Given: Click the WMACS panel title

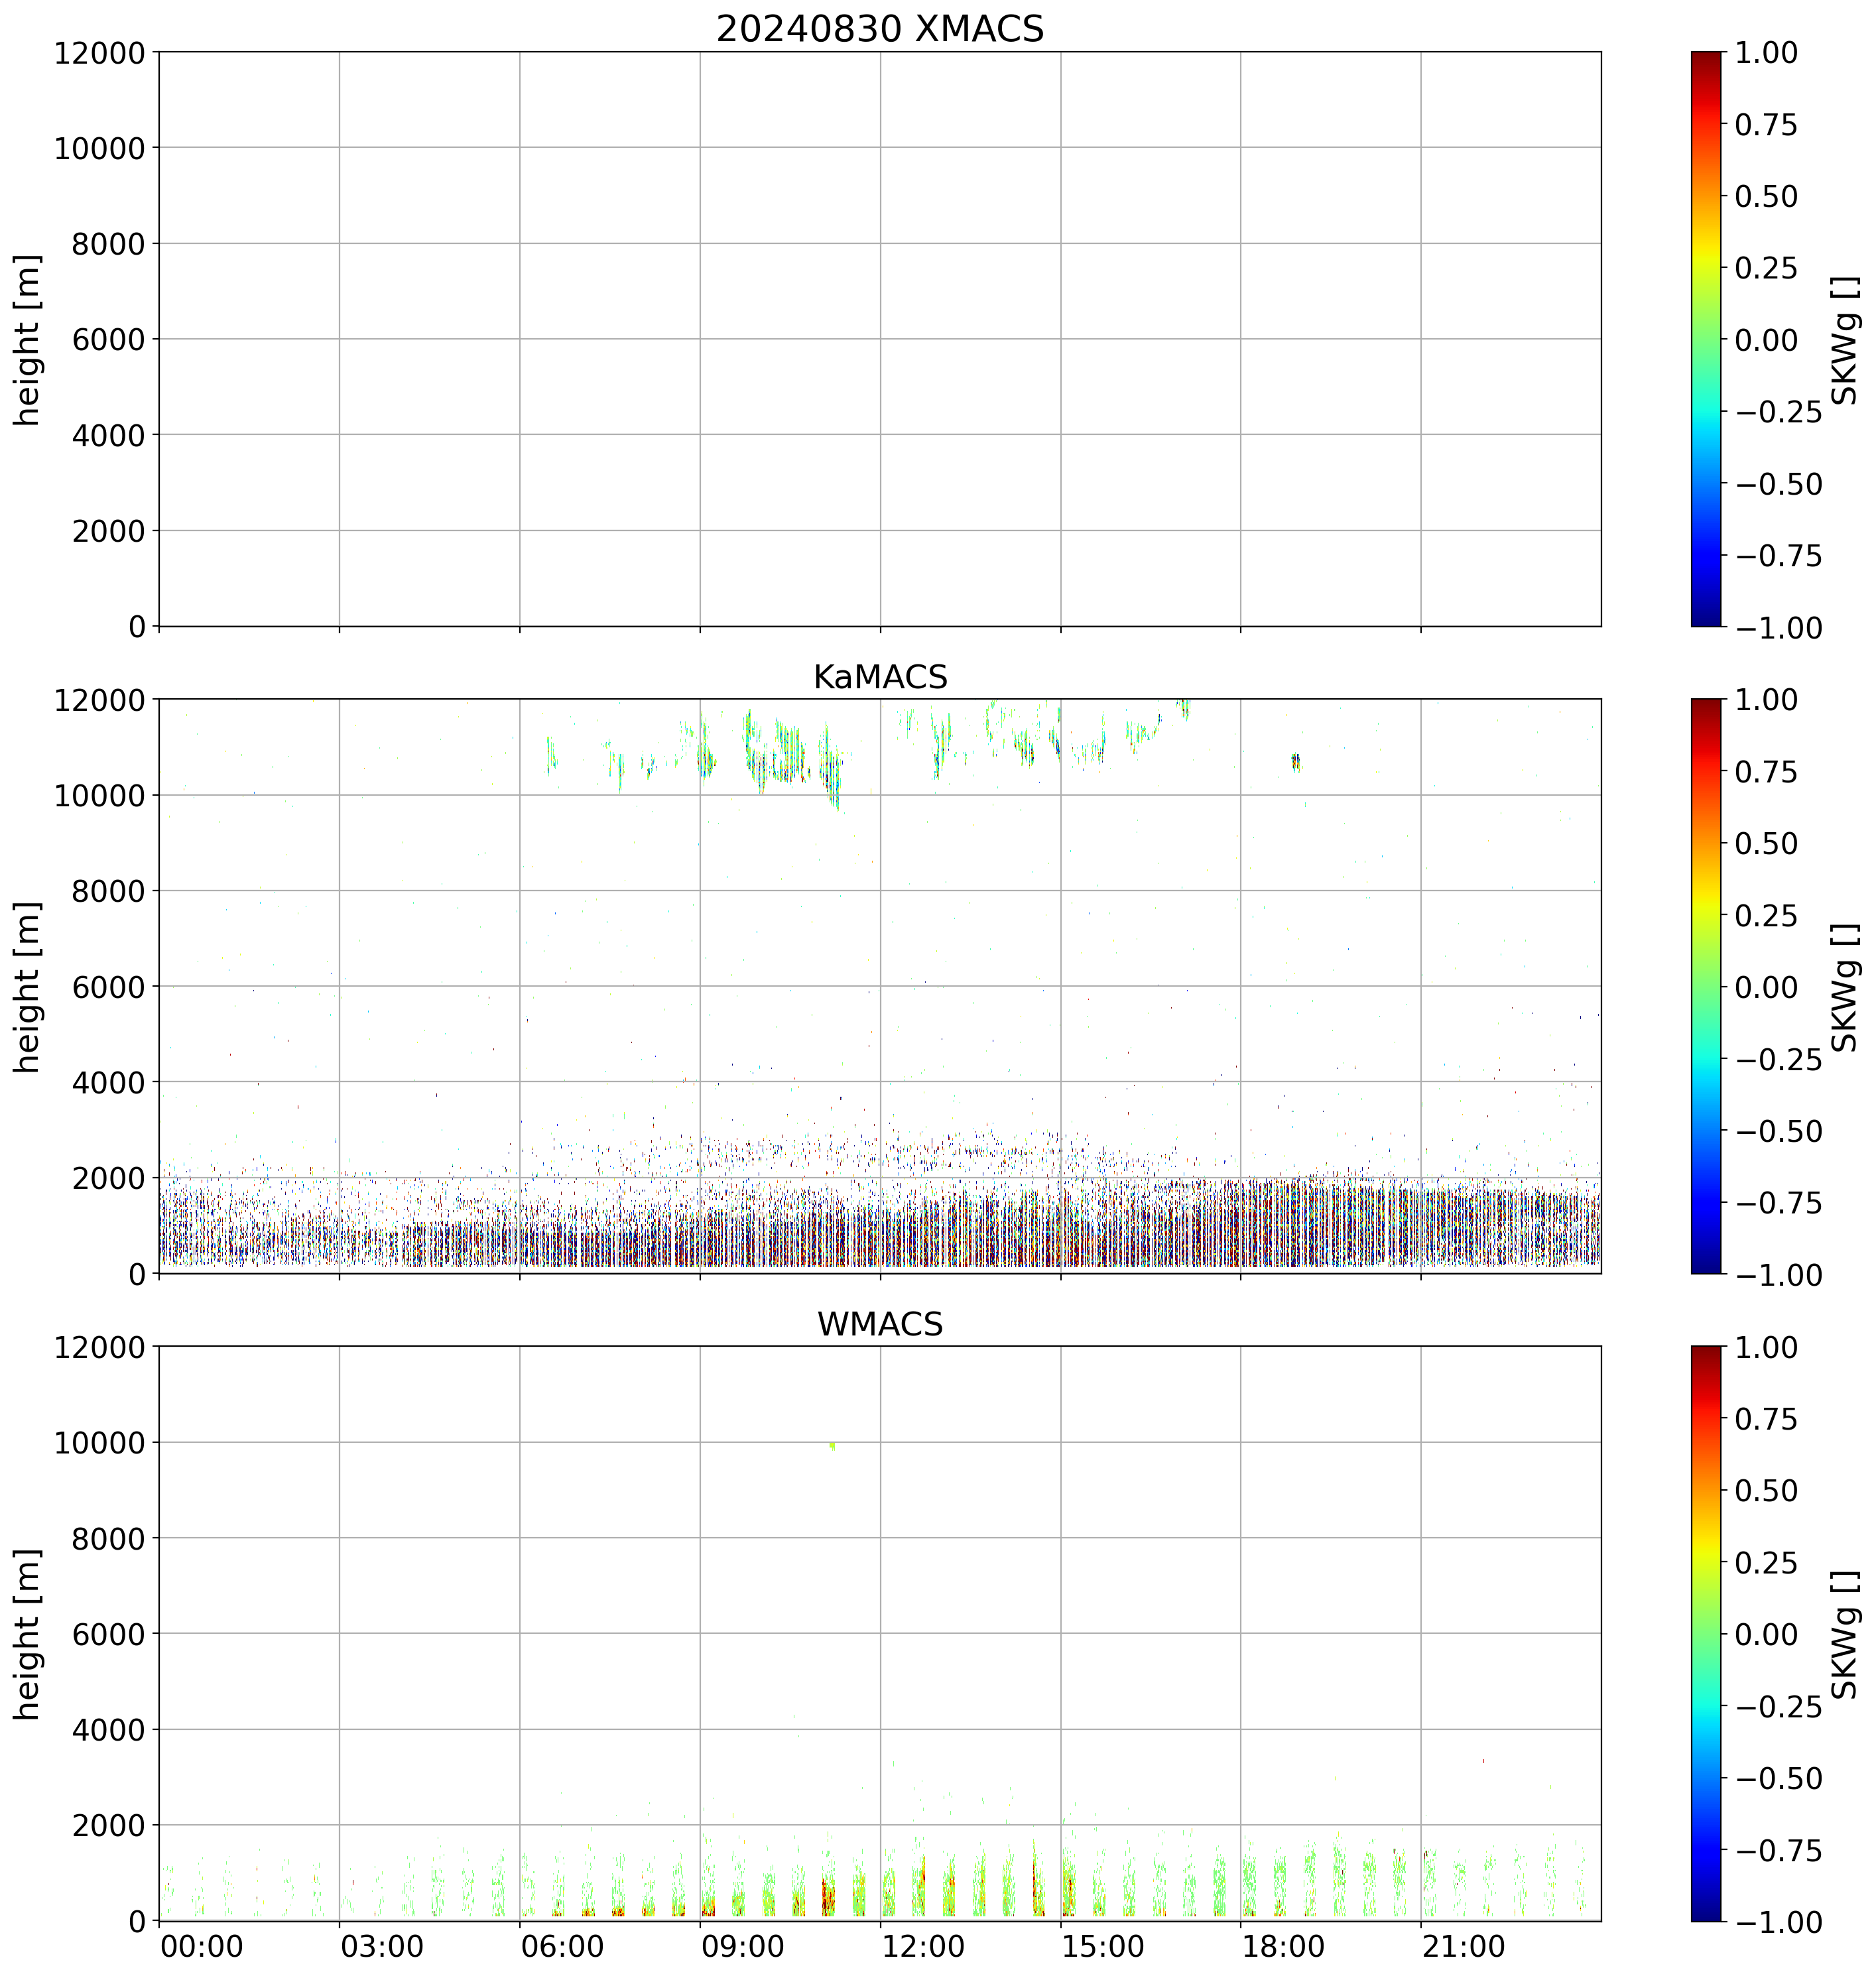Looking at the screenshot, I should pos(879,1324).
